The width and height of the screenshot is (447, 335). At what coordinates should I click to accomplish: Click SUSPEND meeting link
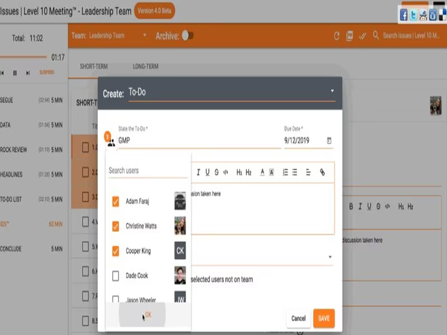pos(47,73)
